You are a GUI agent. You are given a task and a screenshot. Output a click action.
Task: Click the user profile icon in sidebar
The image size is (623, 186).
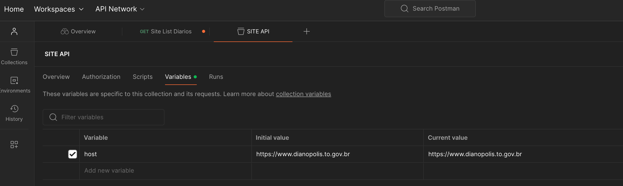tap(14, 31)
